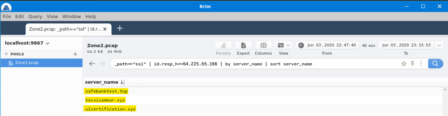Go back with the left arrow

coord(92,64)
